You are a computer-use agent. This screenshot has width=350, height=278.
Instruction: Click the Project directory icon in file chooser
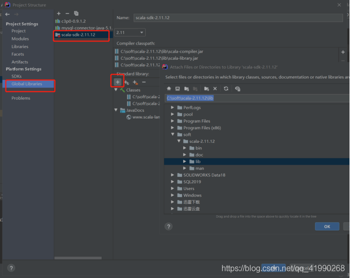click(187, 89)
